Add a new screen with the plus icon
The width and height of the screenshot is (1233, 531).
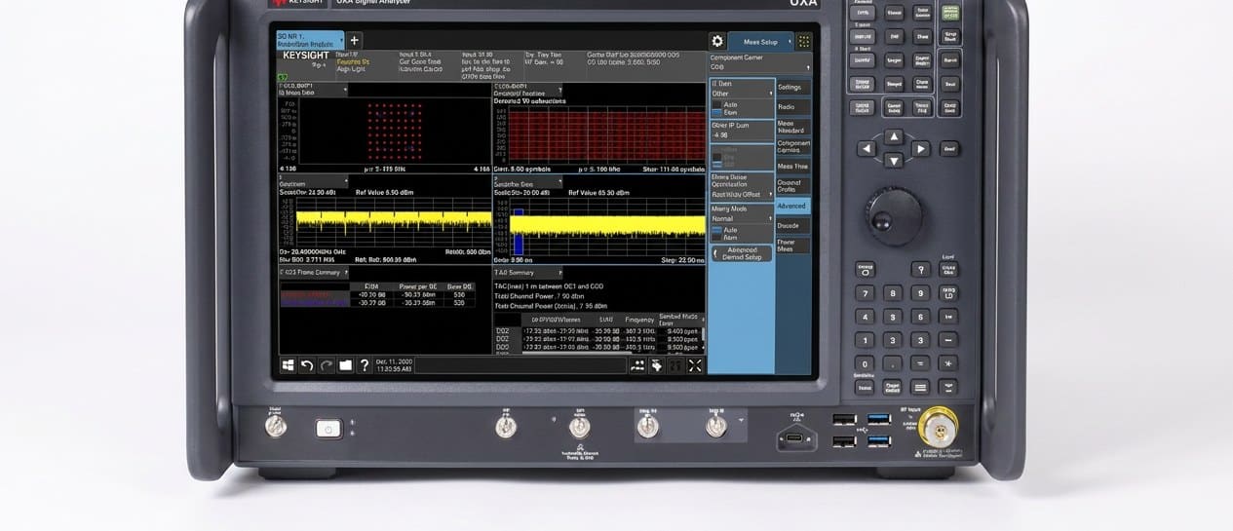click(x=354, y=40)
